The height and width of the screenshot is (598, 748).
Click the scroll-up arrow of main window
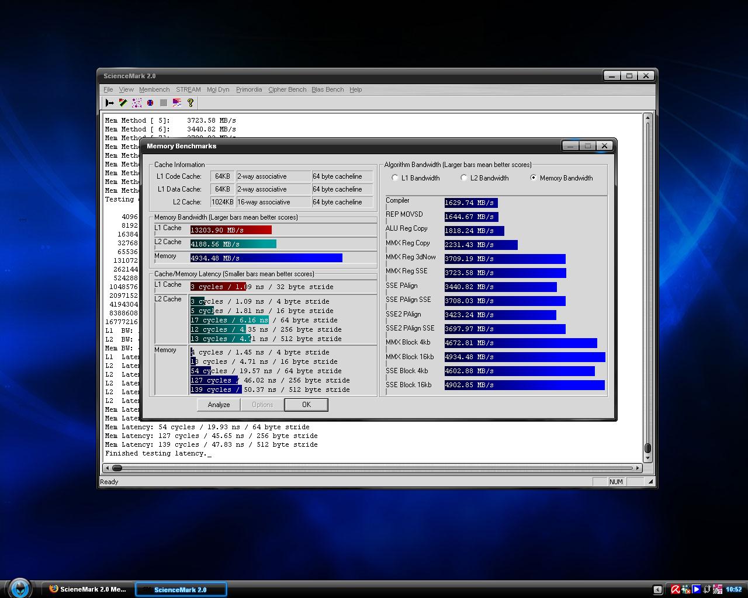click(647, 119)
